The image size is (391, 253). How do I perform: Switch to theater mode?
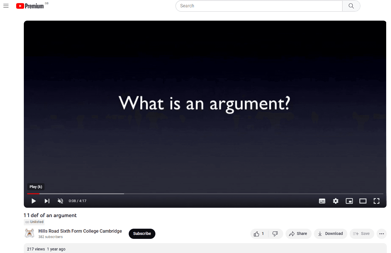click(363, 201)
